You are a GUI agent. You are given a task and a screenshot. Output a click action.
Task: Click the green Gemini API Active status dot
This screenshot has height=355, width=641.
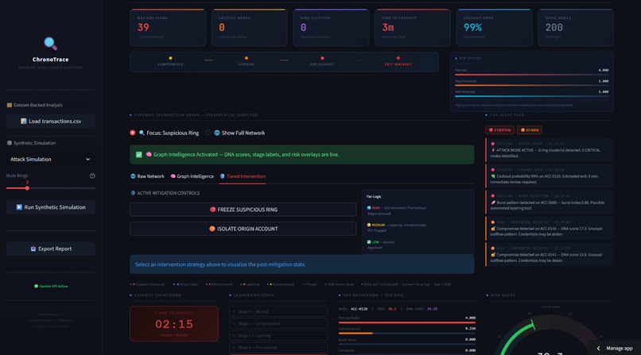pos(36,286)
